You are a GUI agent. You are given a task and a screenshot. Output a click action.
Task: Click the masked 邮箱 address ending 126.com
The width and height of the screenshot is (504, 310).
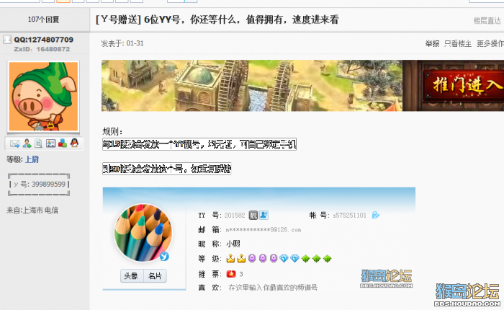click(264, 230)
